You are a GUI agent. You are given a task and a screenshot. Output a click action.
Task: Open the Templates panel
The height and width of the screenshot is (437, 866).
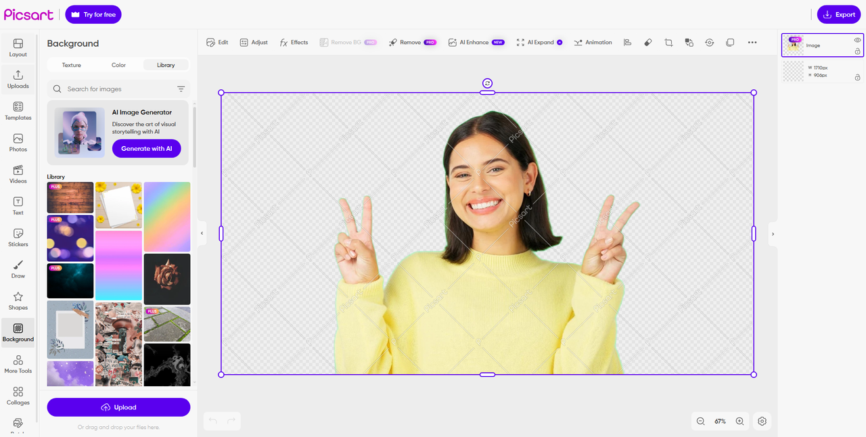coord(18,111)
